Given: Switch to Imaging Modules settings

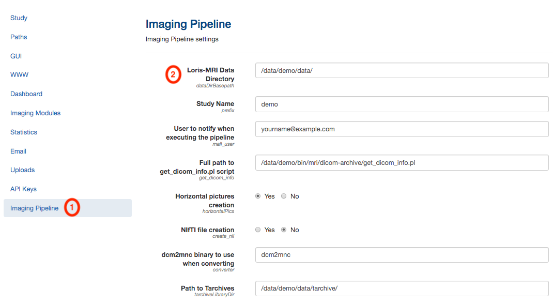Looking at the screenshot, I should coord(35,113).
